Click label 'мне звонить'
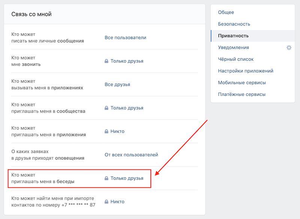Screen dimensions: 300x219 (x=26, y=64)
